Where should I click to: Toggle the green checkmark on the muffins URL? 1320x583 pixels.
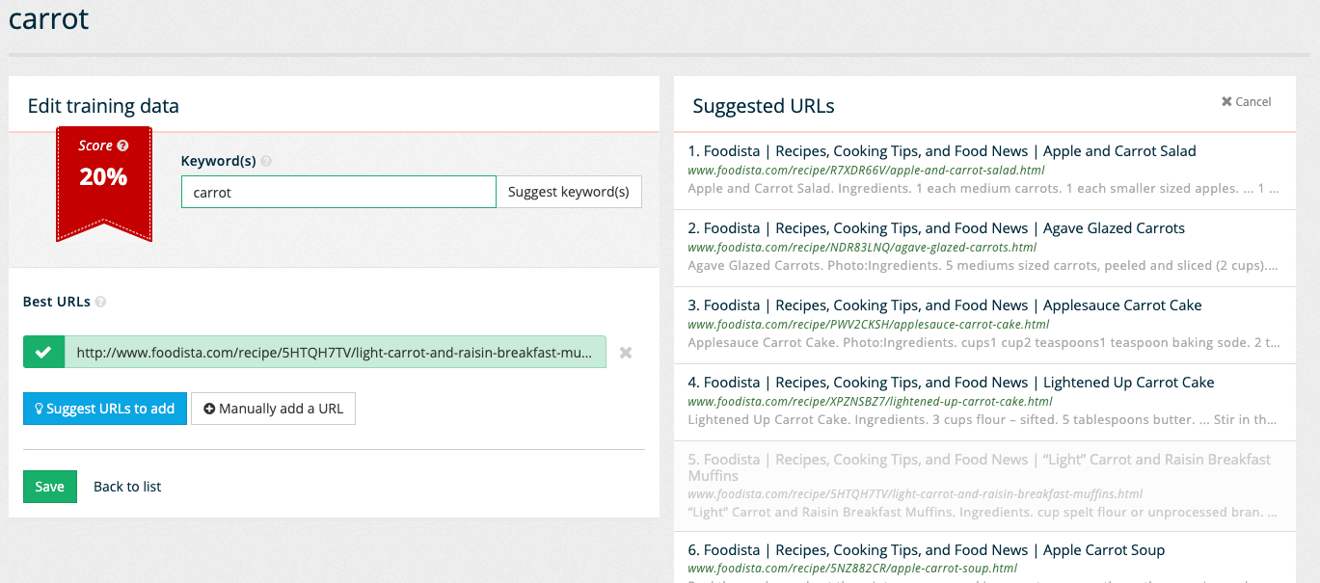[x=42, y=352]
